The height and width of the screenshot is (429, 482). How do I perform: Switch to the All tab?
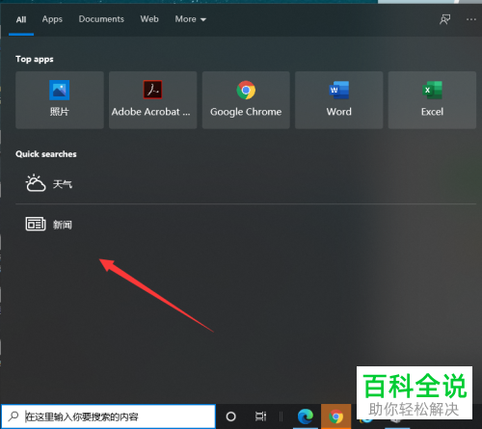click(x=21, y=19)
